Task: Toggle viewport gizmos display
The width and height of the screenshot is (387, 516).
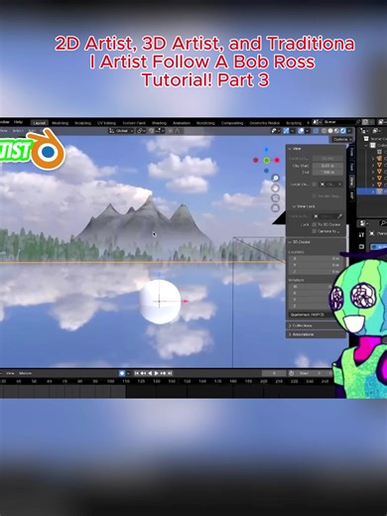Action: 287,131
